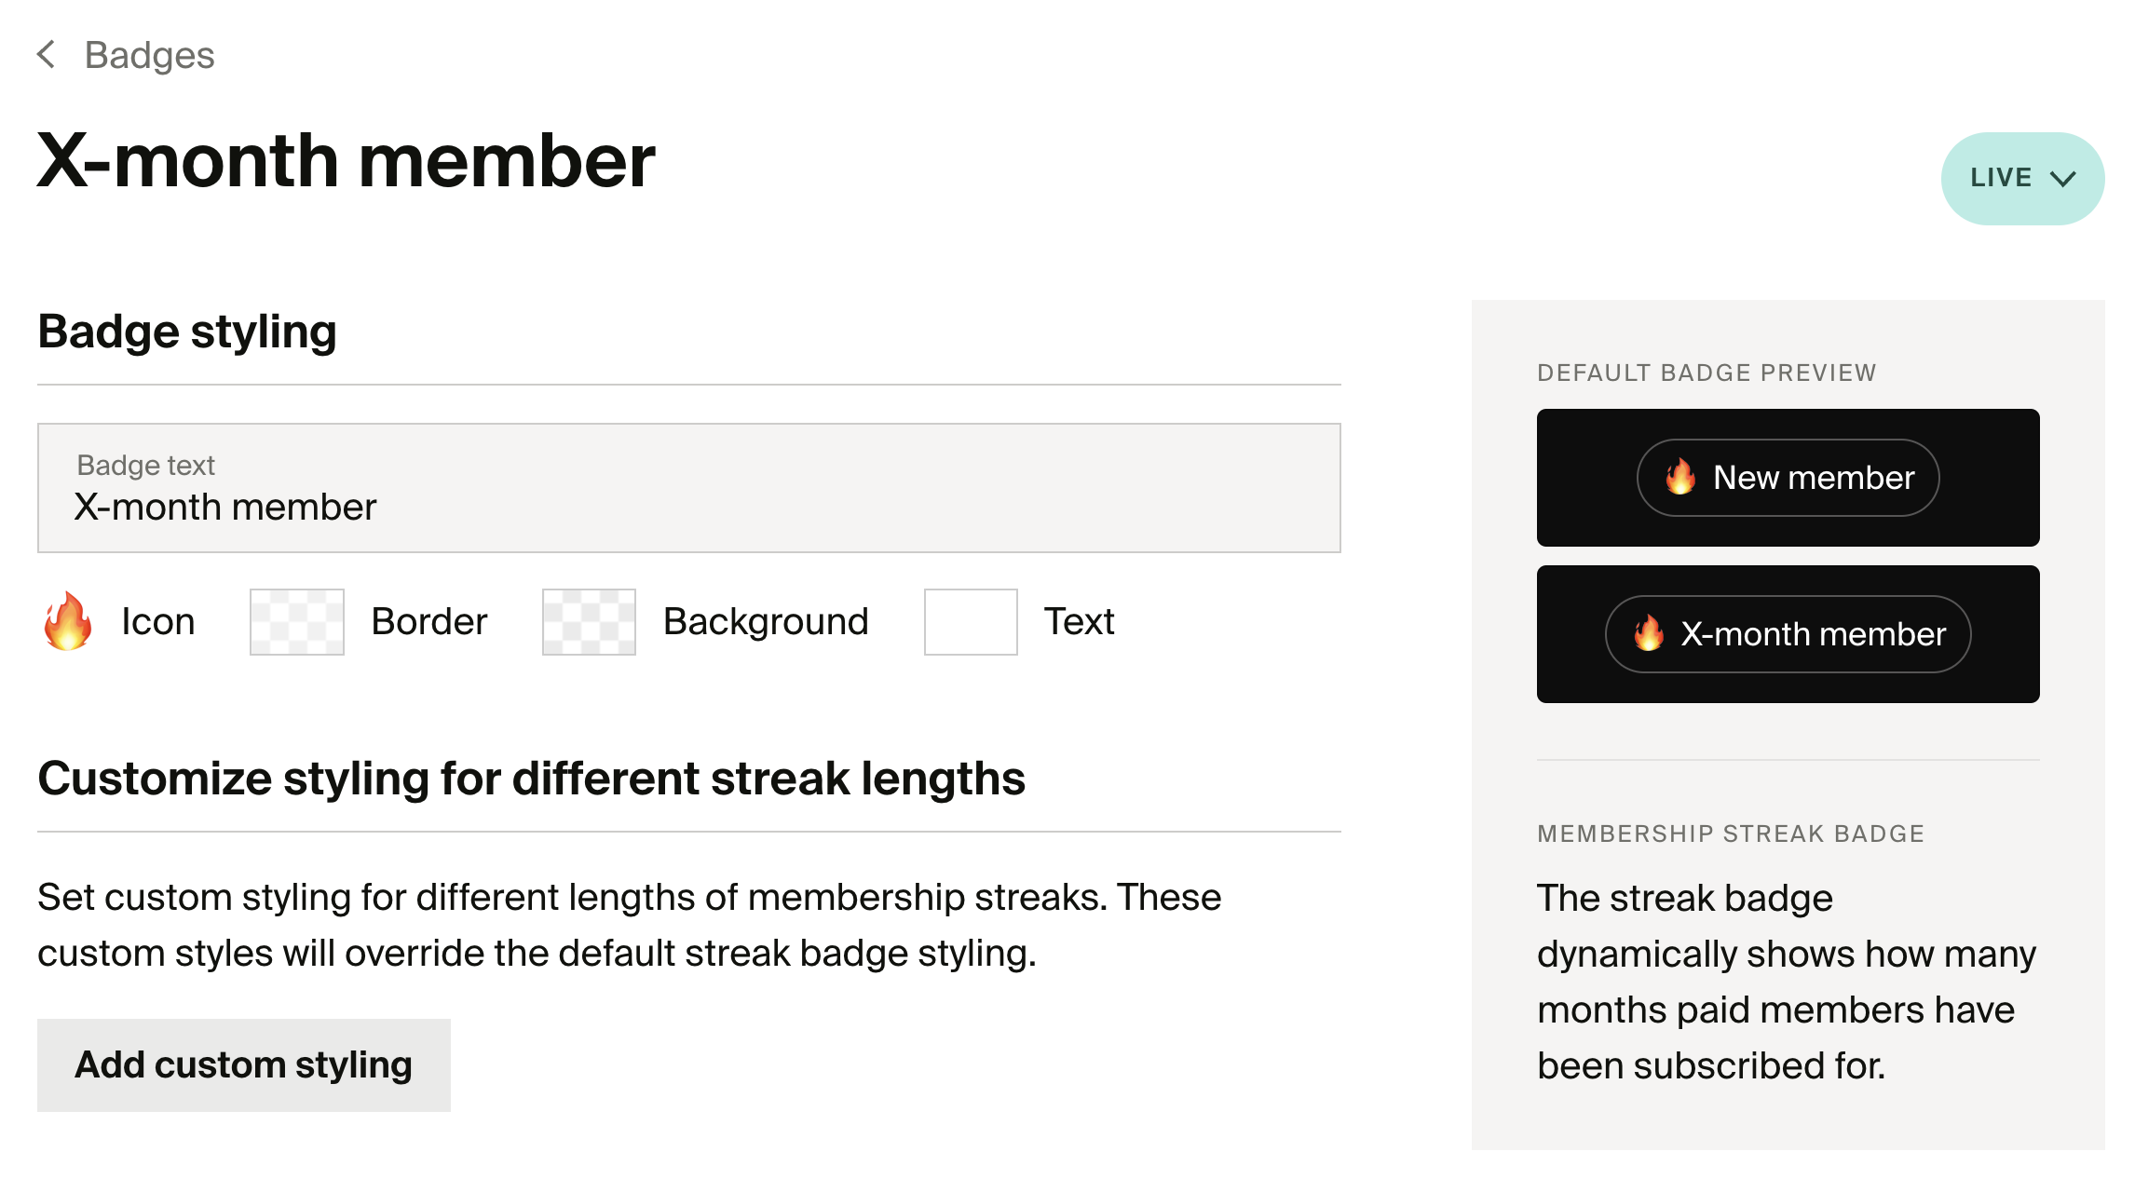This screenshot has height=1179, width=2135.
Task: Open the fire emoji icon picker
Action: tap(68, 621)
